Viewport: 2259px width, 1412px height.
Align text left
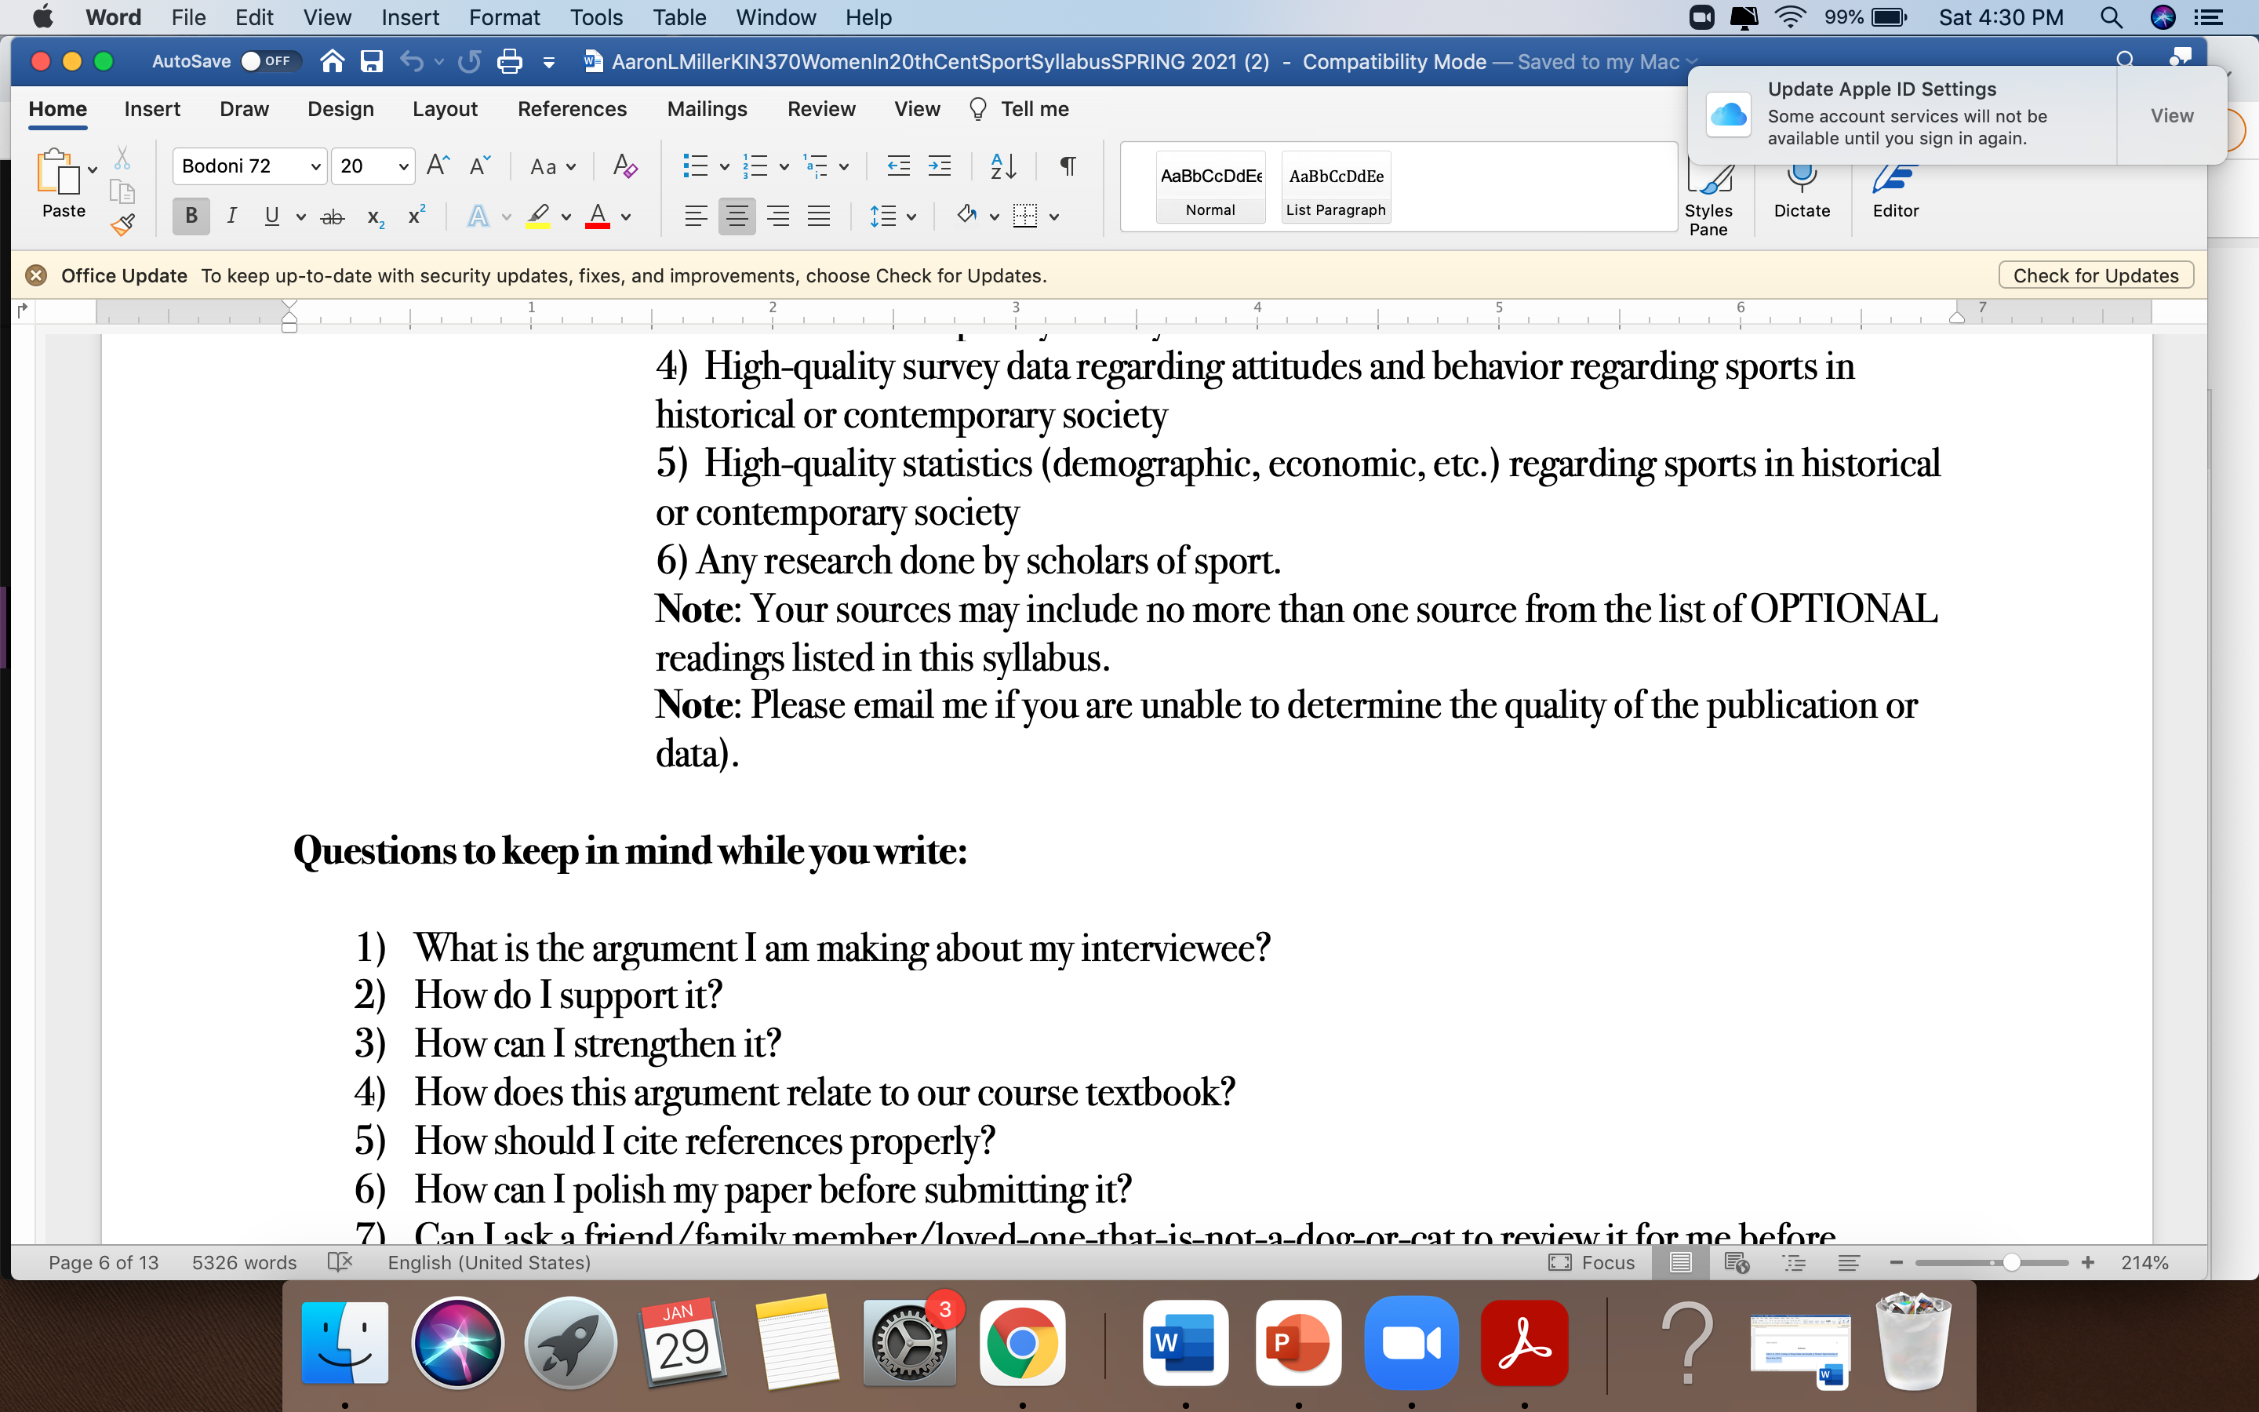696,217
